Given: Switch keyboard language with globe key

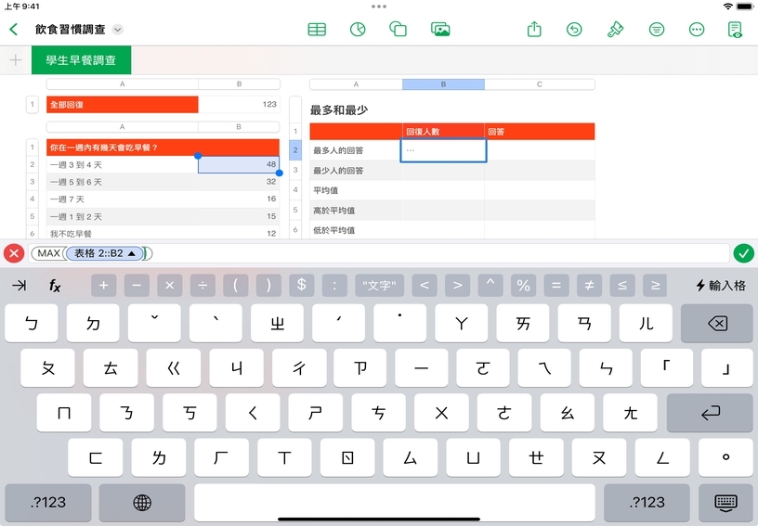Looking at the screenshot, I should pyautogui.click(x=142, y=502).
